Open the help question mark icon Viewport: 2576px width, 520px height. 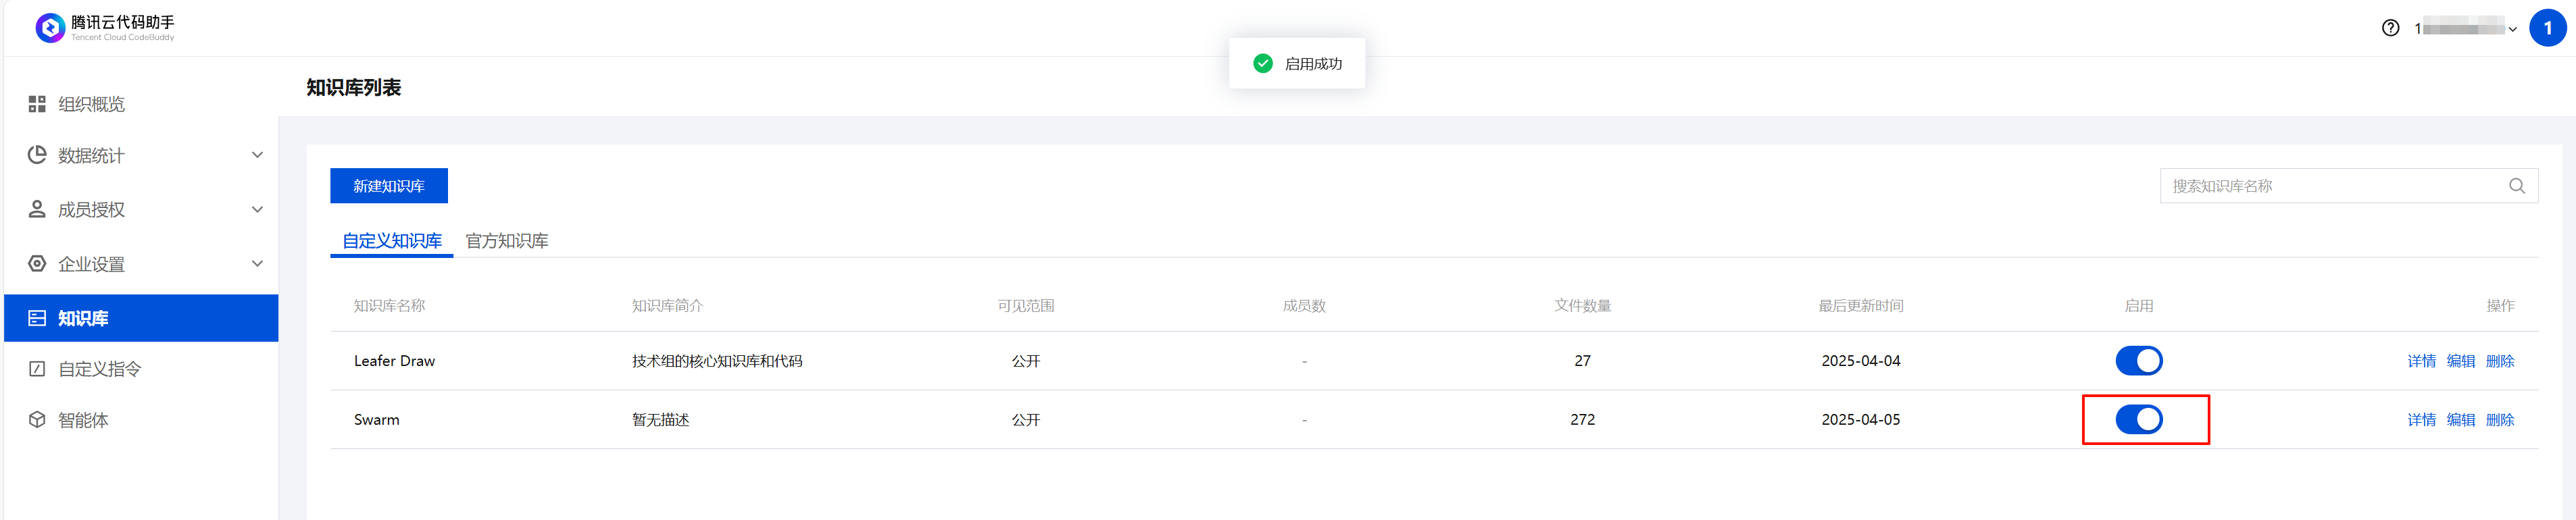point(2390,28)
